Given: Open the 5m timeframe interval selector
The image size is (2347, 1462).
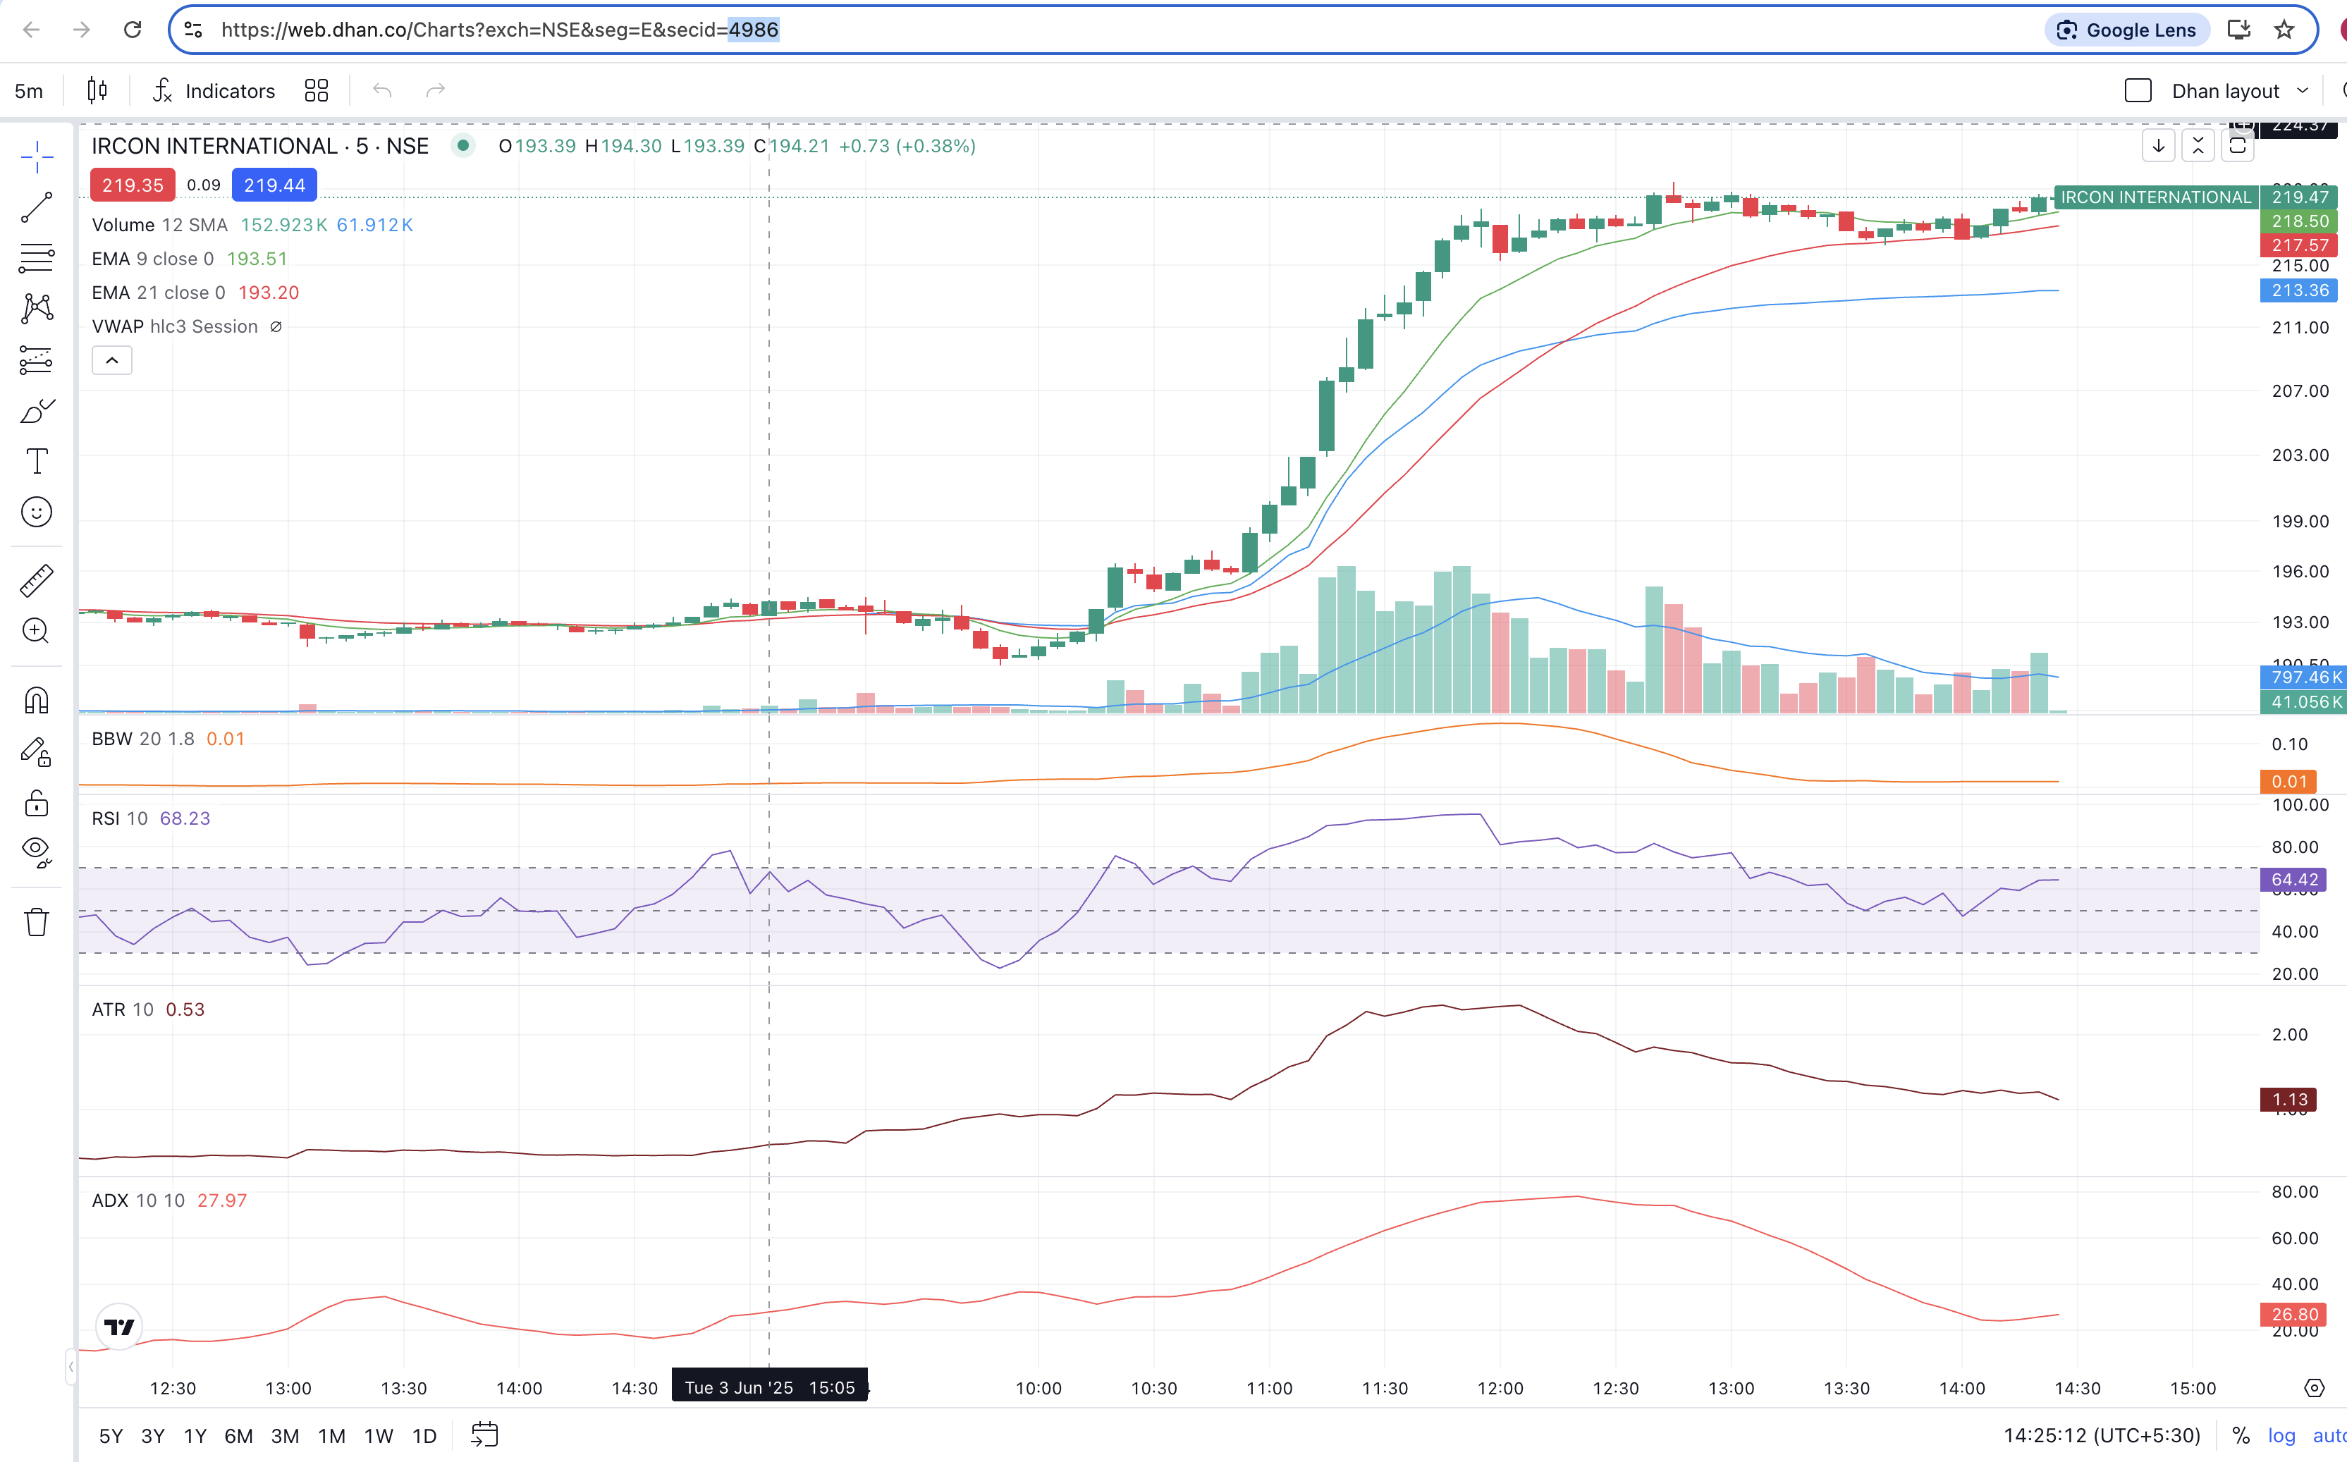Looking at the screenshot, I should (29, 91).
